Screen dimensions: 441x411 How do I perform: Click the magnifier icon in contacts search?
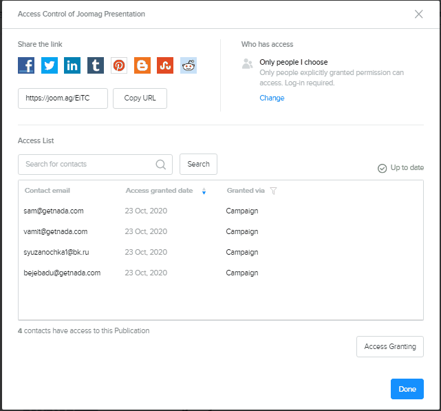[x=161, y=165]
